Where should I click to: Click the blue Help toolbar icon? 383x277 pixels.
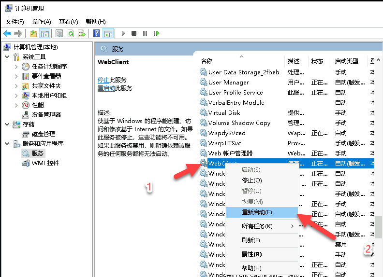(x=97, y=33)
